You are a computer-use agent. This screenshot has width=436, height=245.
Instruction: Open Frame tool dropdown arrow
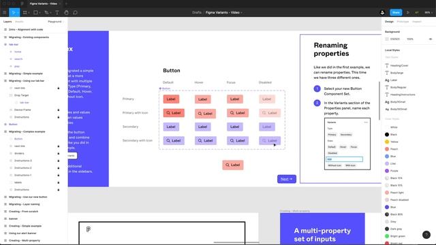[x=29, y=13]
